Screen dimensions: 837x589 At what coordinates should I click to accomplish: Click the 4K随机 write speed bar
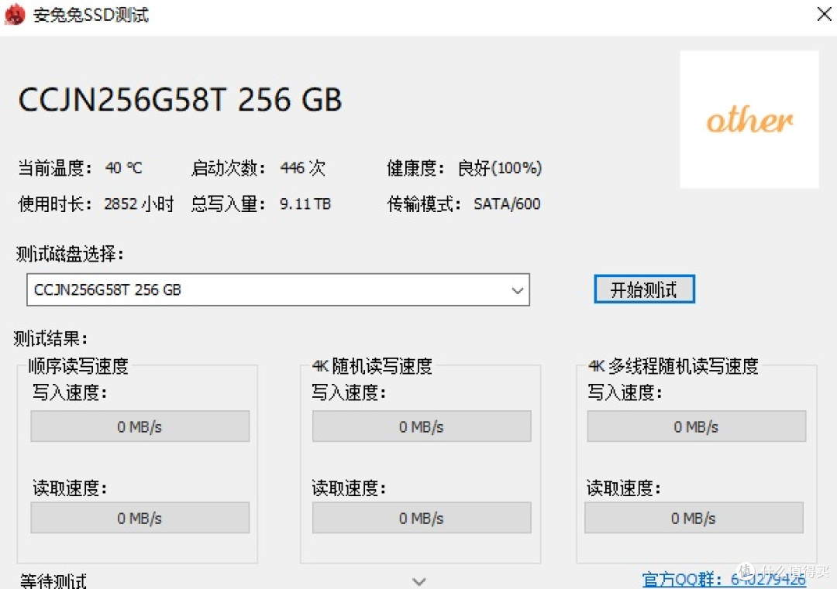422,426
